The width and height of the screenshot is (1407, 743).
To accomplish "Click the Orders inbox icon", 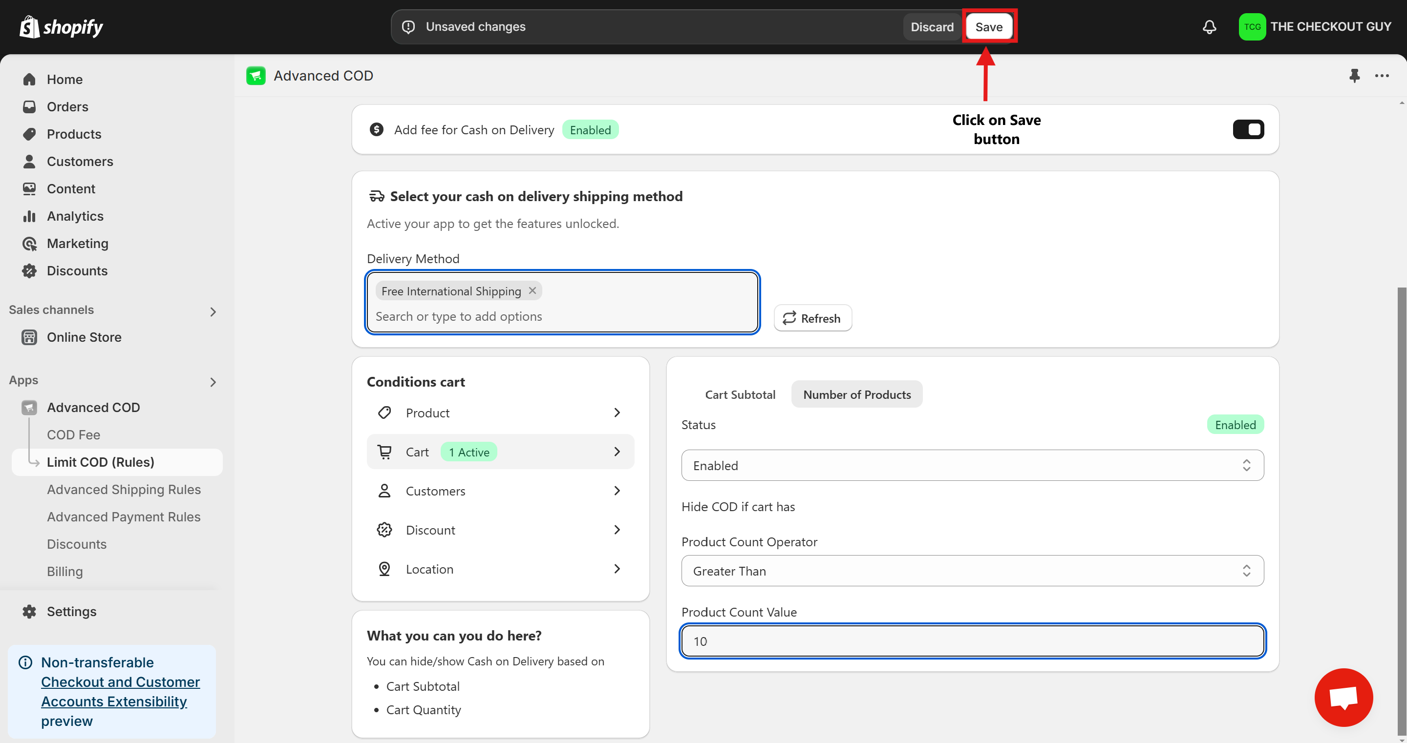I will 29,106.
